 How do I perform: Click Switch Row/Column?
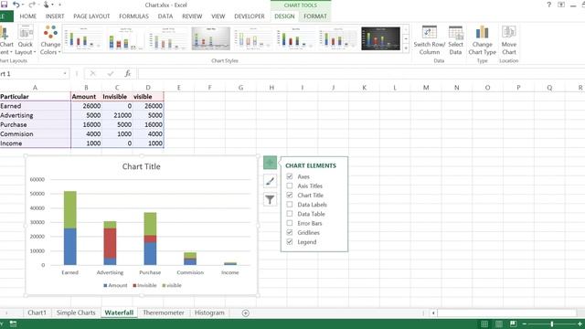(x=430, y=40)
